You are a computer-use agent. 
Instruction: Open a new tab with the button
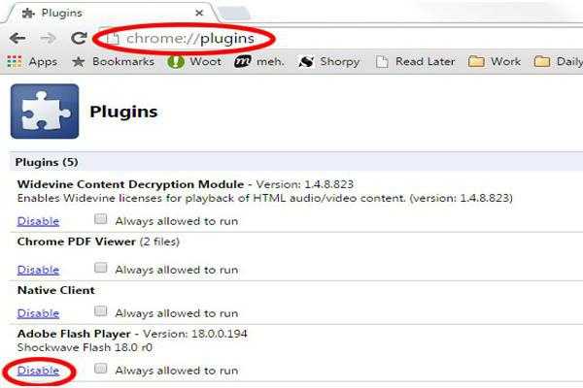coord(234,14)
